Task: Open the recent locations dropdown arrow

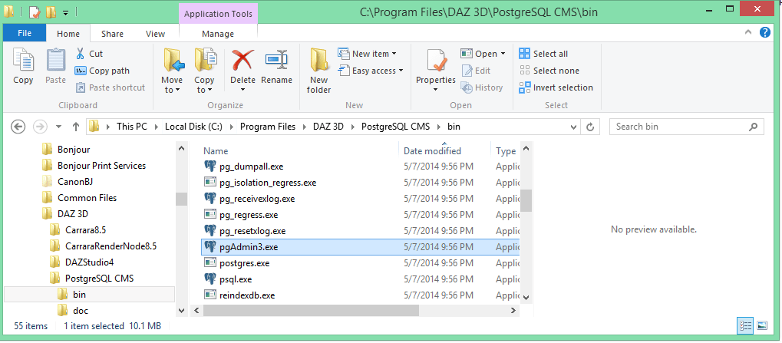Action: coord(59,127)
